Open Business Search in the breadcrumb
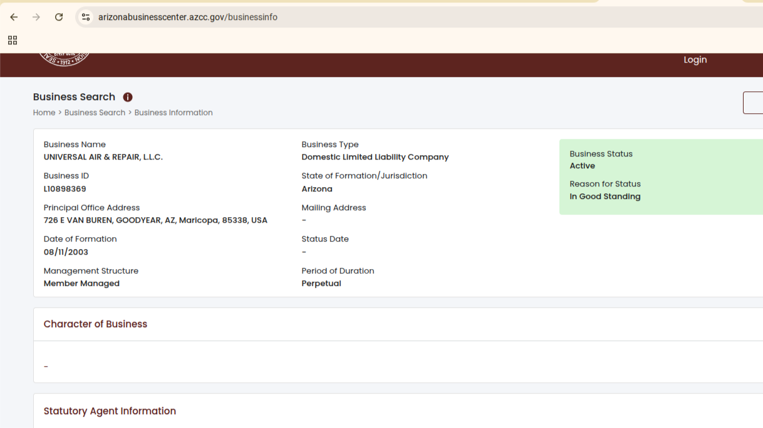The width and height of the screenshot is (763, 428). [x=95, y=113]
